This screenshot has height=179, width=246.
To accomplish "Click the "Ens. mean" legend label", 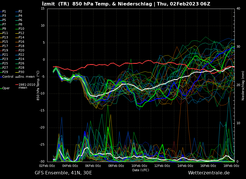I will pyautogui.click(x=27, y=77).
